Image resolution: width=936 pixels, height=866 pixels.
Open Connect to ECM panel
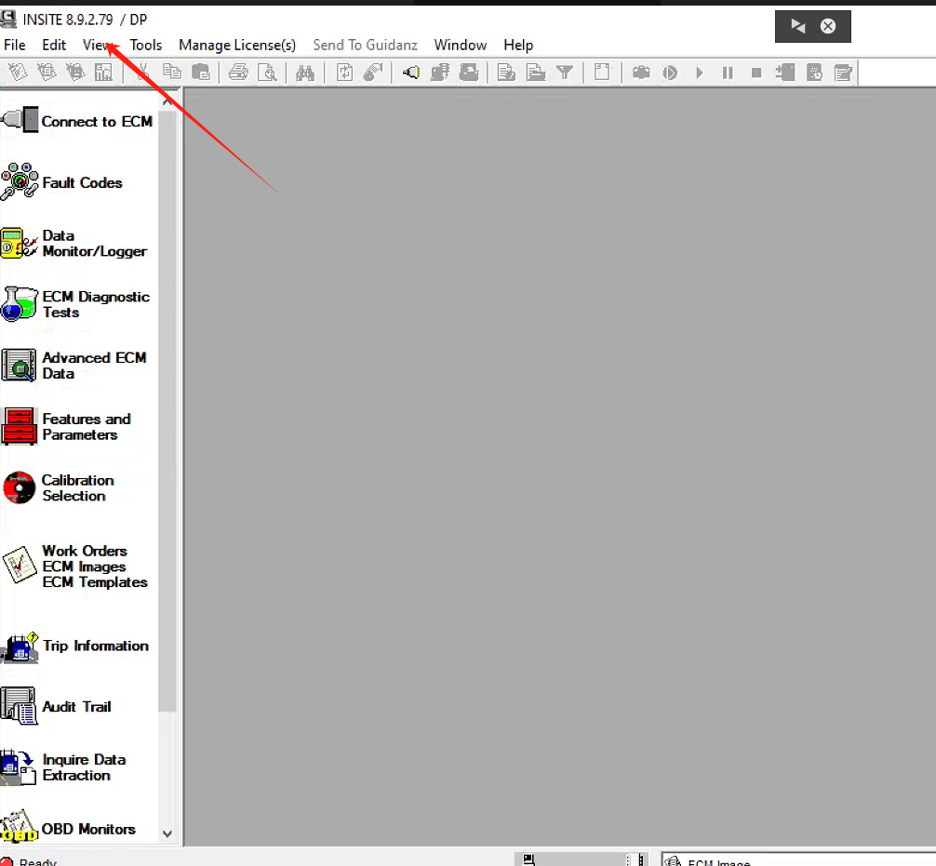coord(77,121)
